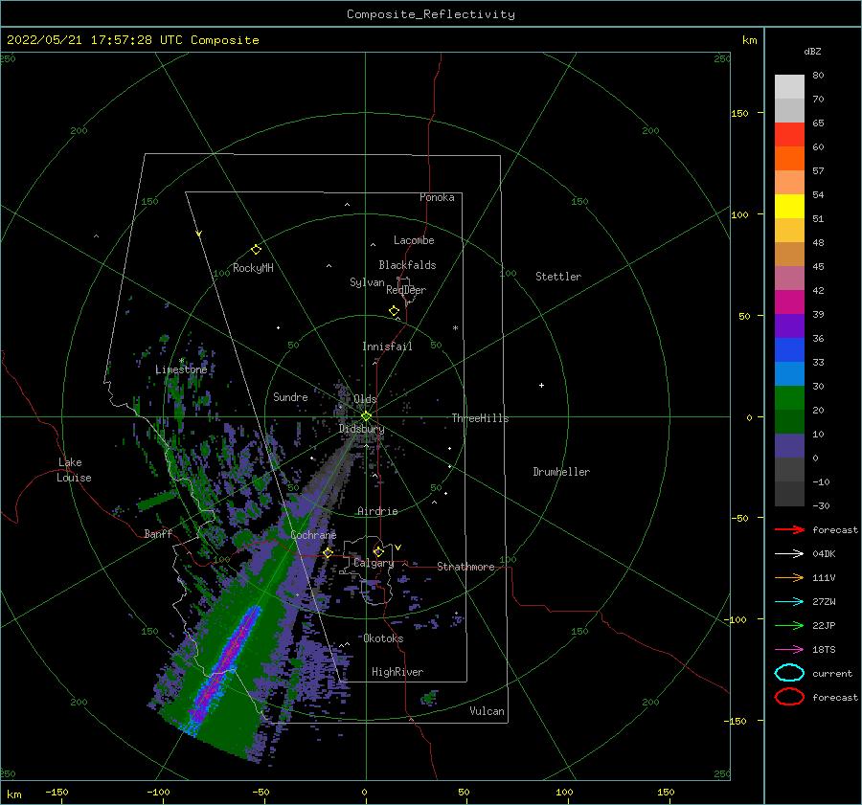The height and width of the screenshot is (805, 862).
Task: Click the Strathmore label
Action: click(x=465, y=567)
